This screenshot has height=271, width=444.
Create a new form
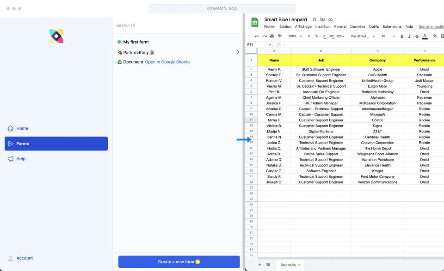(x=179, y=262)
